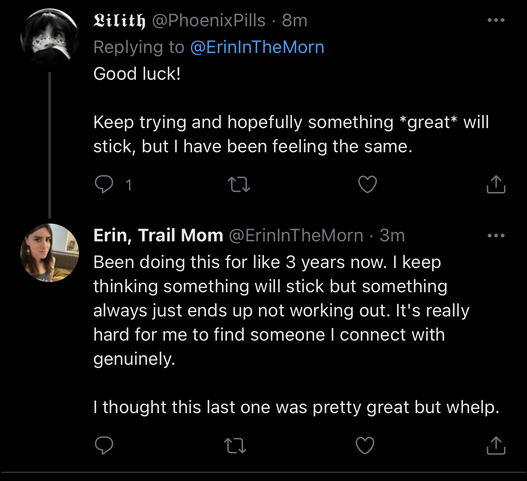This screenshot has height=481, width=527.
Task: Open the 8m timestamp on Lilith's tweet
Action: (294, 20)
